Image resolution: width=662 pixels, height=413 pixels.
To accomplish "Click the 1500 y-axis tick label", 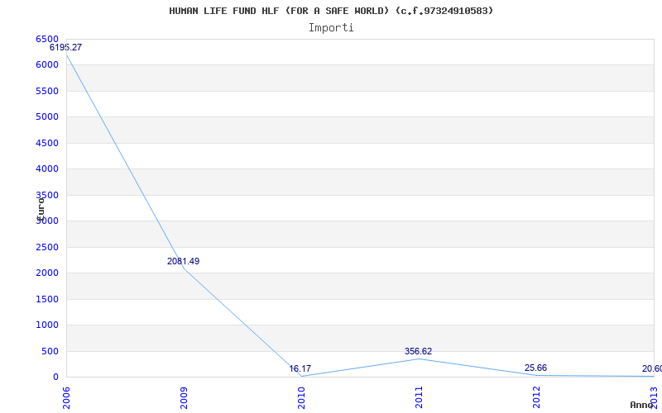I will pyautogui.click(x=47, y=299).
